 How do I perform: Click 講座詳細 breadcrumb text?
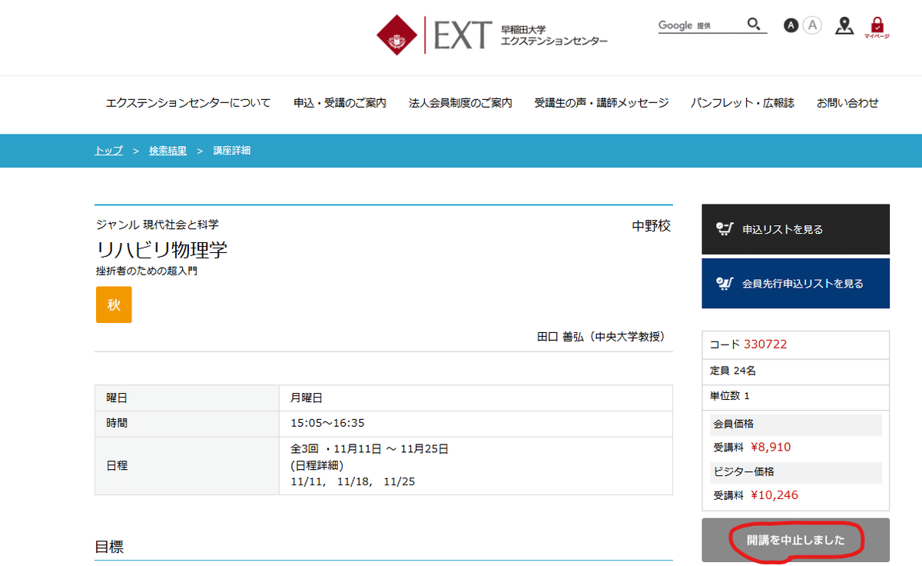(232, 151)
